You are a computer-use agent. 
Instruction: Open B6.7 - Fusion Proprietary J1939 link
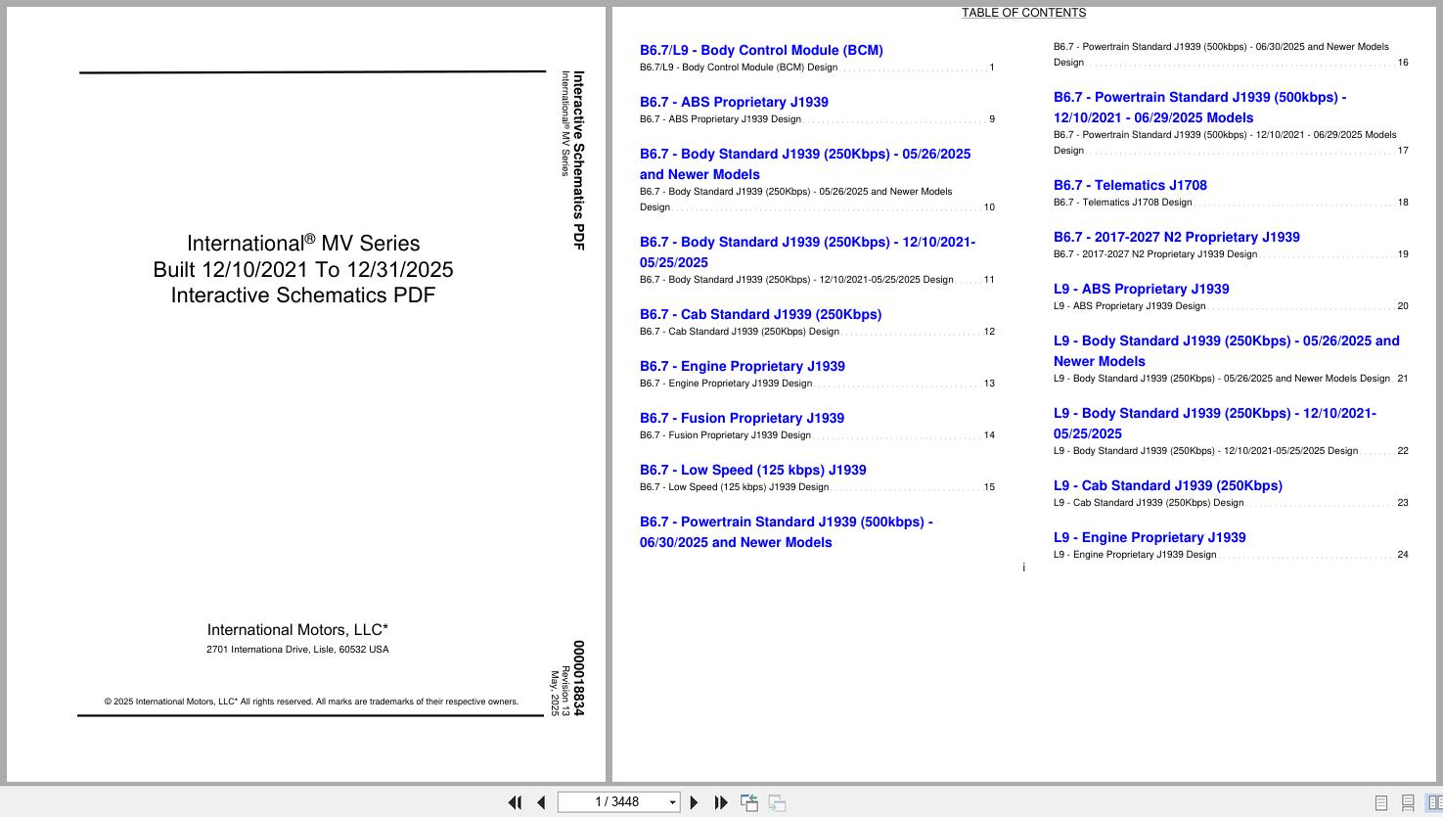742,418
